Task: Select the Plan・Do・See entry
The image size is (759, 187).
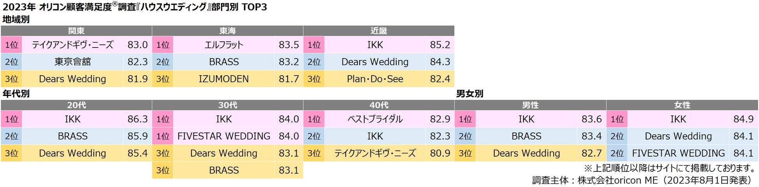Action: coord(375,79)
